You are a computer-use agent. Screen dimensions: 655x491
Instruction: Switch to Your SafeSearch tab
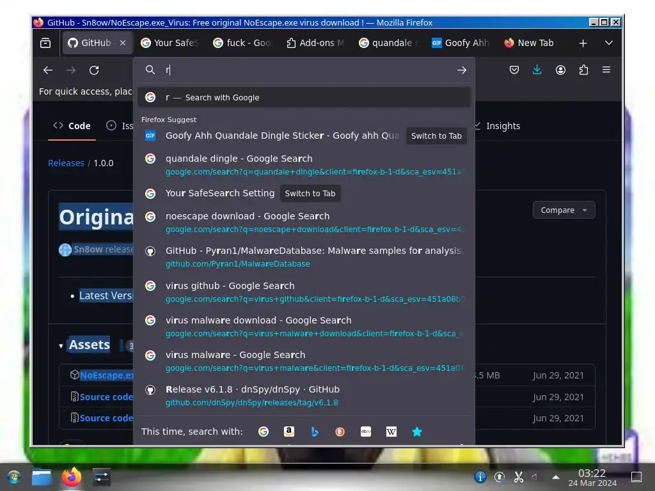tap(170, 43)
